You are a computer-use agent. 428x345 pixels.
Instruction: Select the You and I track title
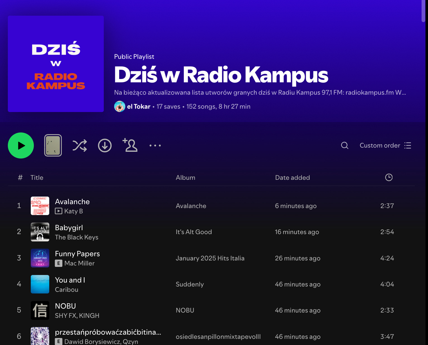[x=70, y=280]
